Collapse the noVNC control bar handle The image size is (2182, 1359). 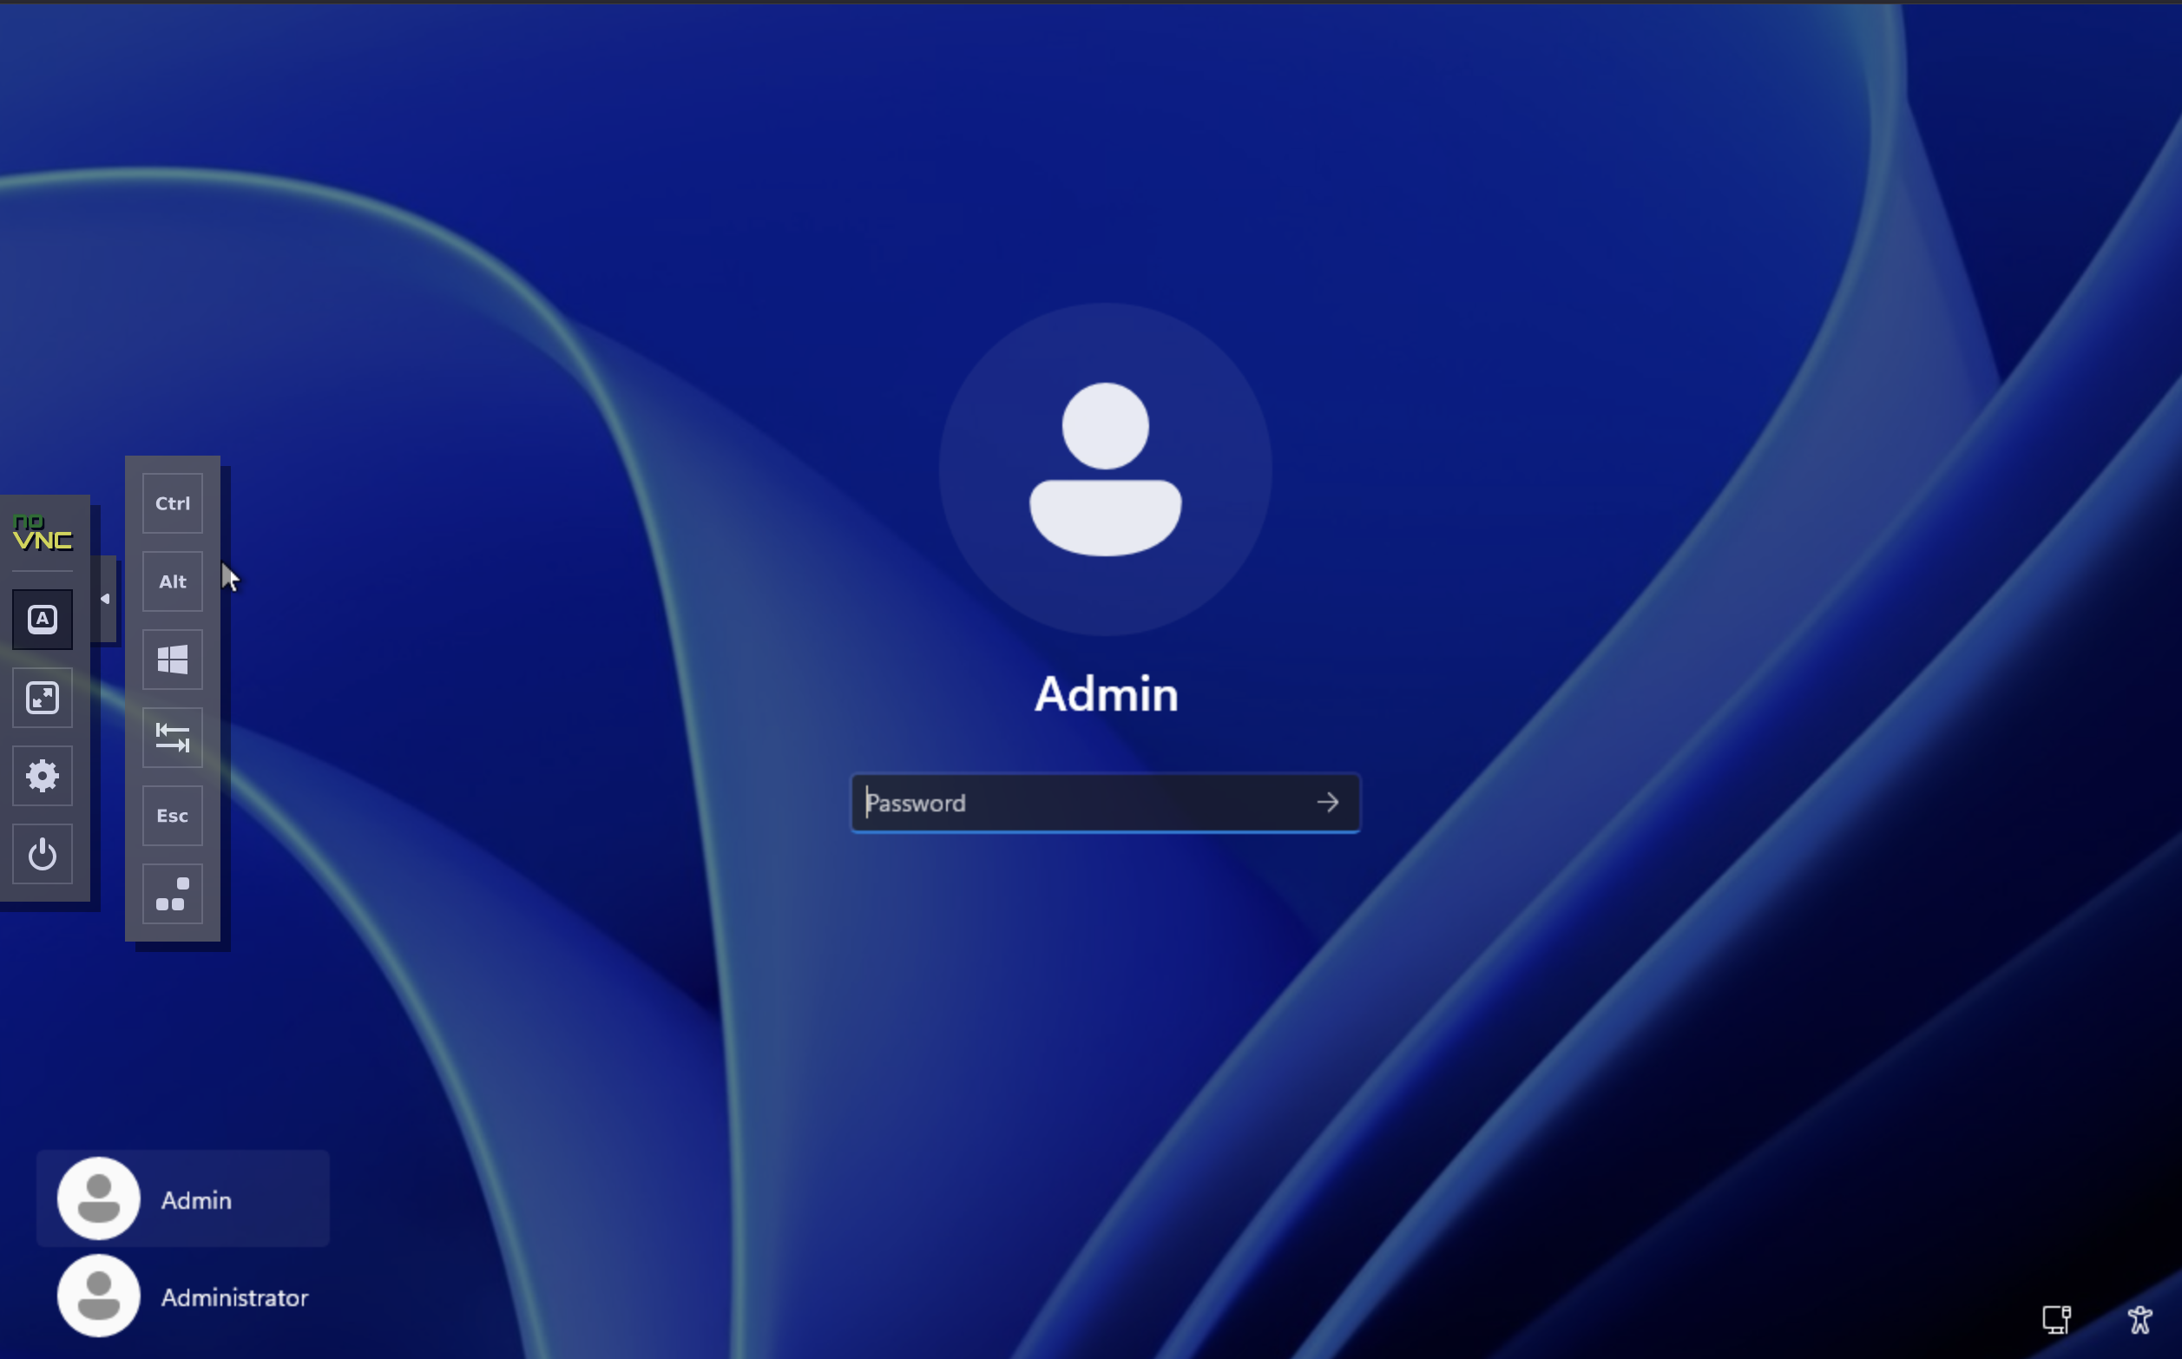click(x=105, y=599)
